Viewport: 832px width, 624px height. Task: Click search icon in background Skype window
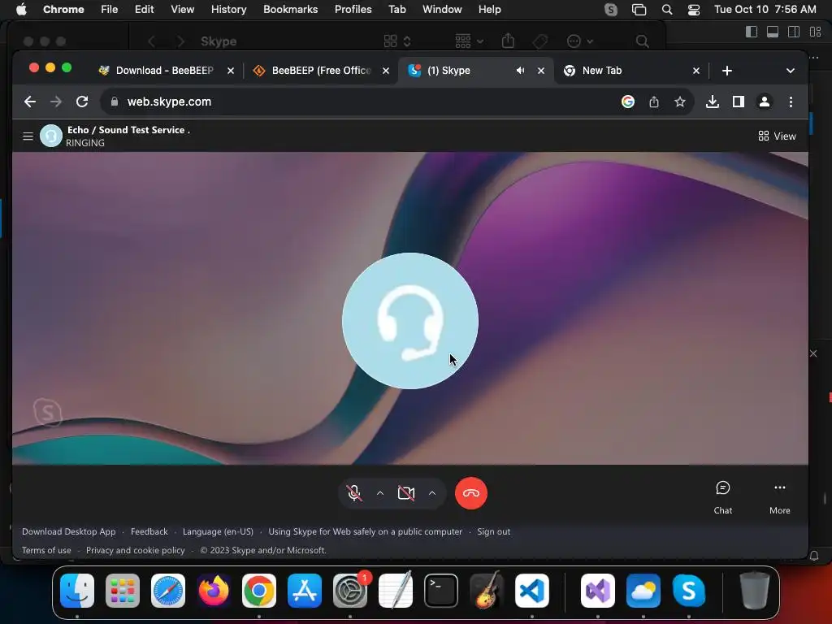[x=642, y=41]
